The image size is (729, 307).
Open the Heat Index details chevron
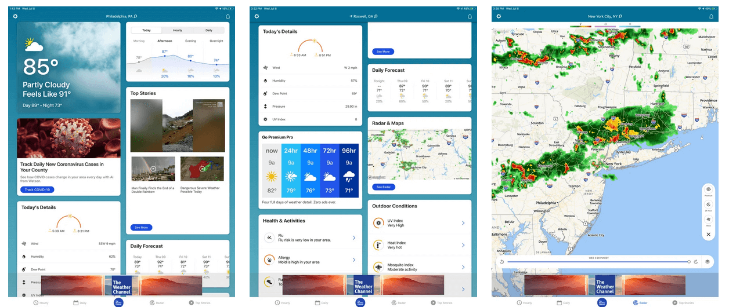[463, 245]
